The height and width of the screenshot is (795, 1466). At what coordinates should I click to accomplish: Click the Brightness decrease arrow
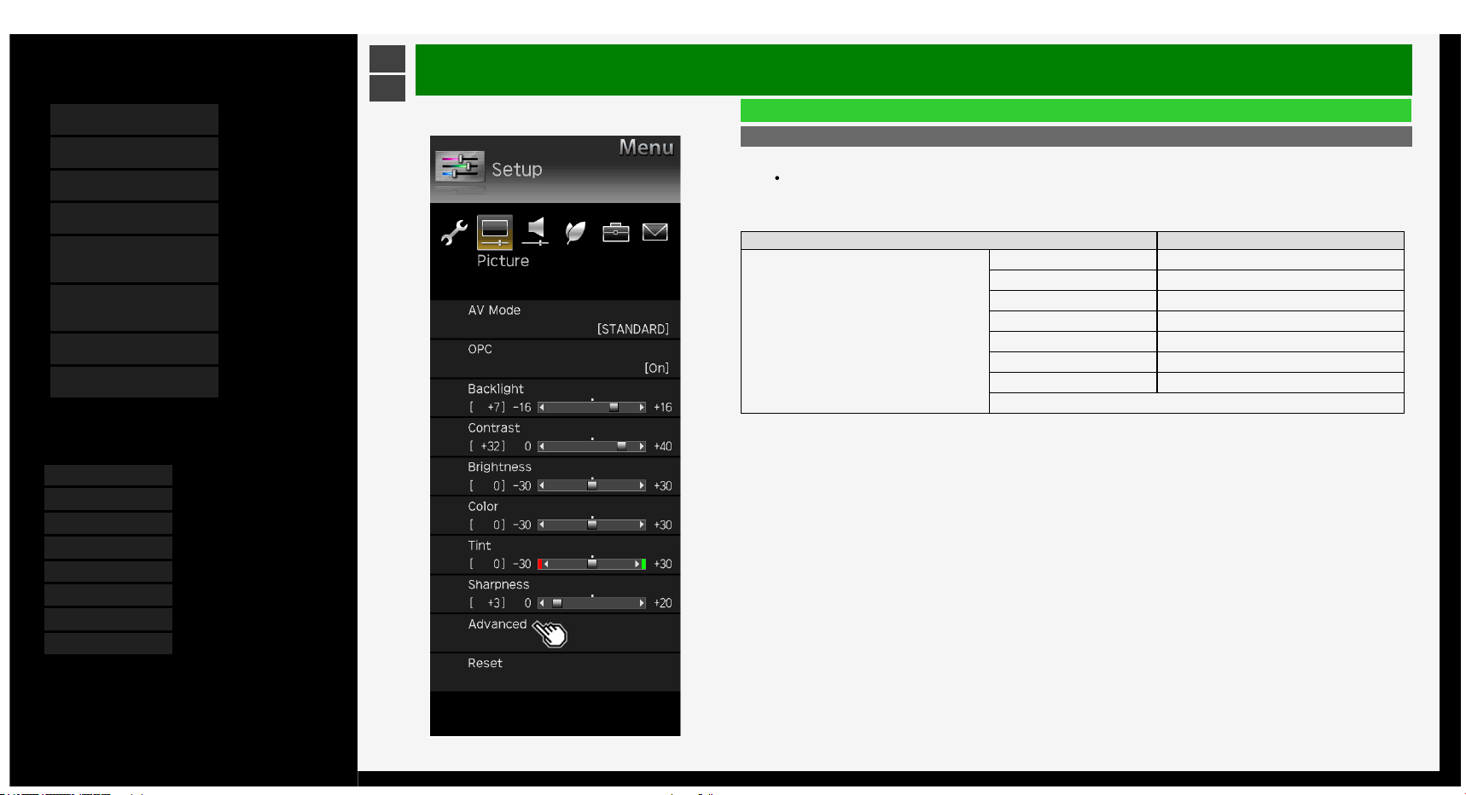pos(542,486)
